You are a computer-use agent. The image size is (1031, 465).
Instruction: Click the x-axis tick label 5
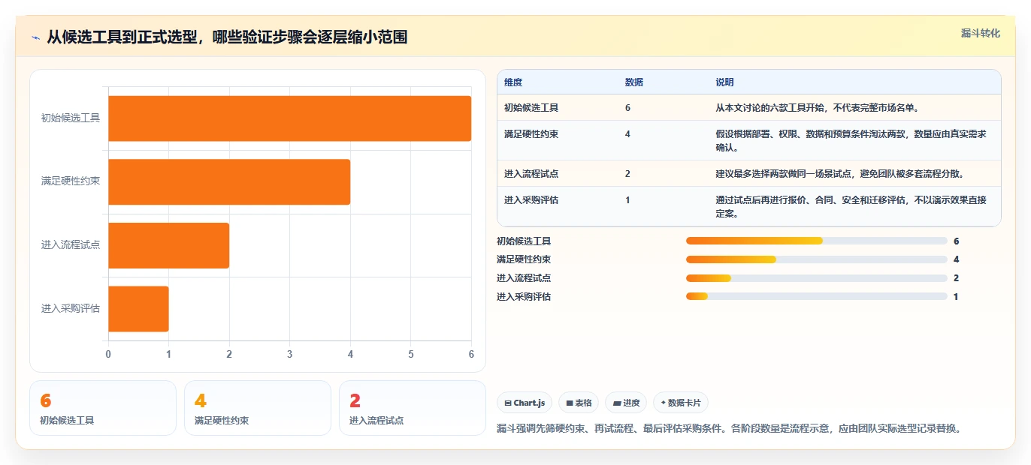[x=411, y=354]
